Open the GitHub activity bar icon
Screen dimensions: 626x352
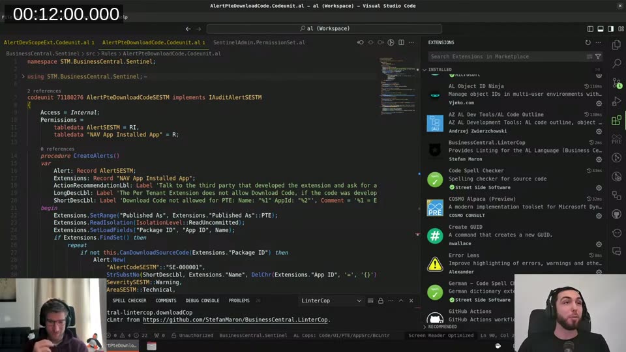coord(617,214)
